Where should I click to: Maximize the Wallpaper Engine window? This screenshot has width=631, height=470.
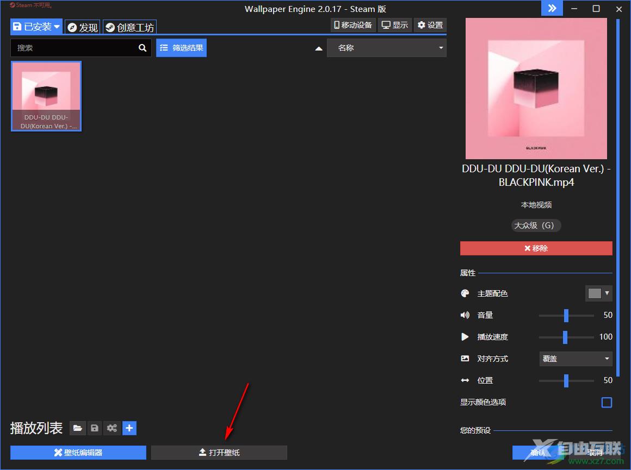click(596, 9)
